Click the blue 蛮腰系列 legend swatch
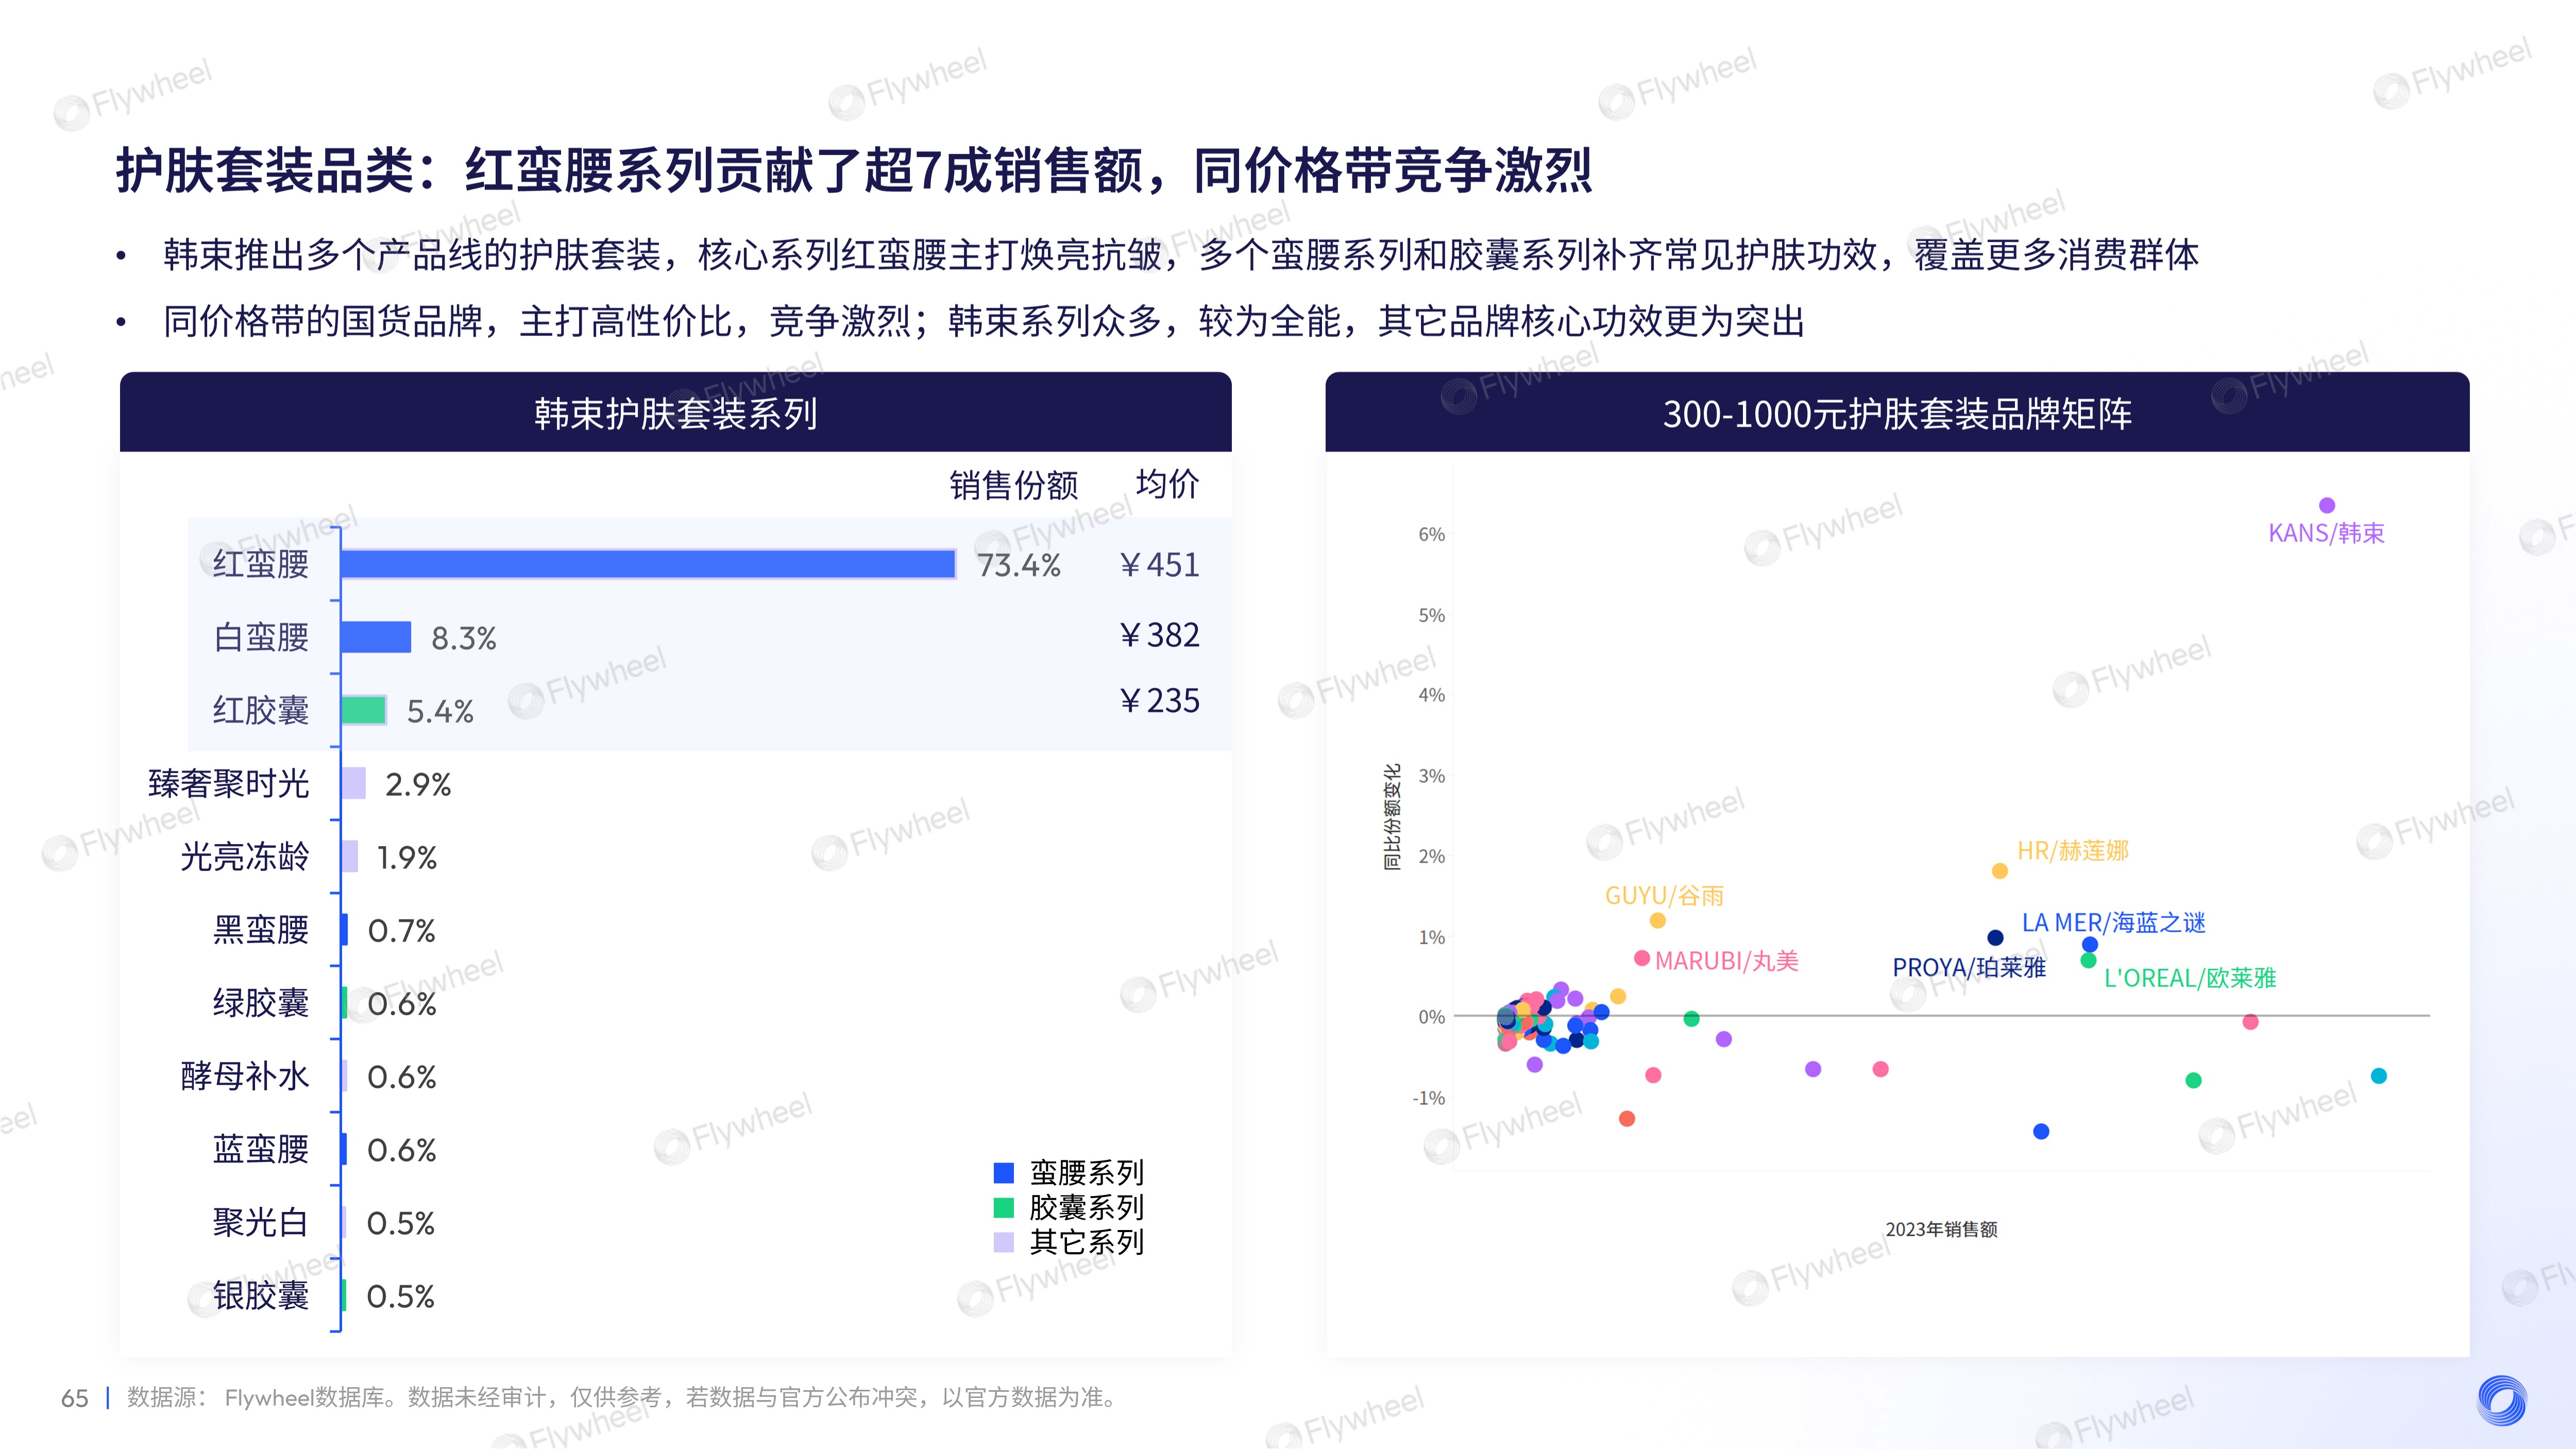2576x1449 pixels. pyautogui.click(x=1003, y=1173)
